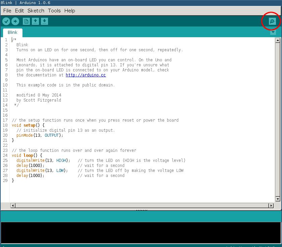Click the Upload arrow button

coord(15,21)
